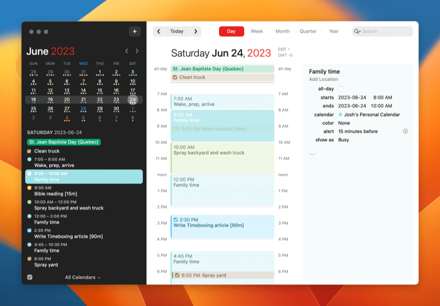Click the plus button to add event
Viewport: 440px width, 306px height.
coord(135,31)
